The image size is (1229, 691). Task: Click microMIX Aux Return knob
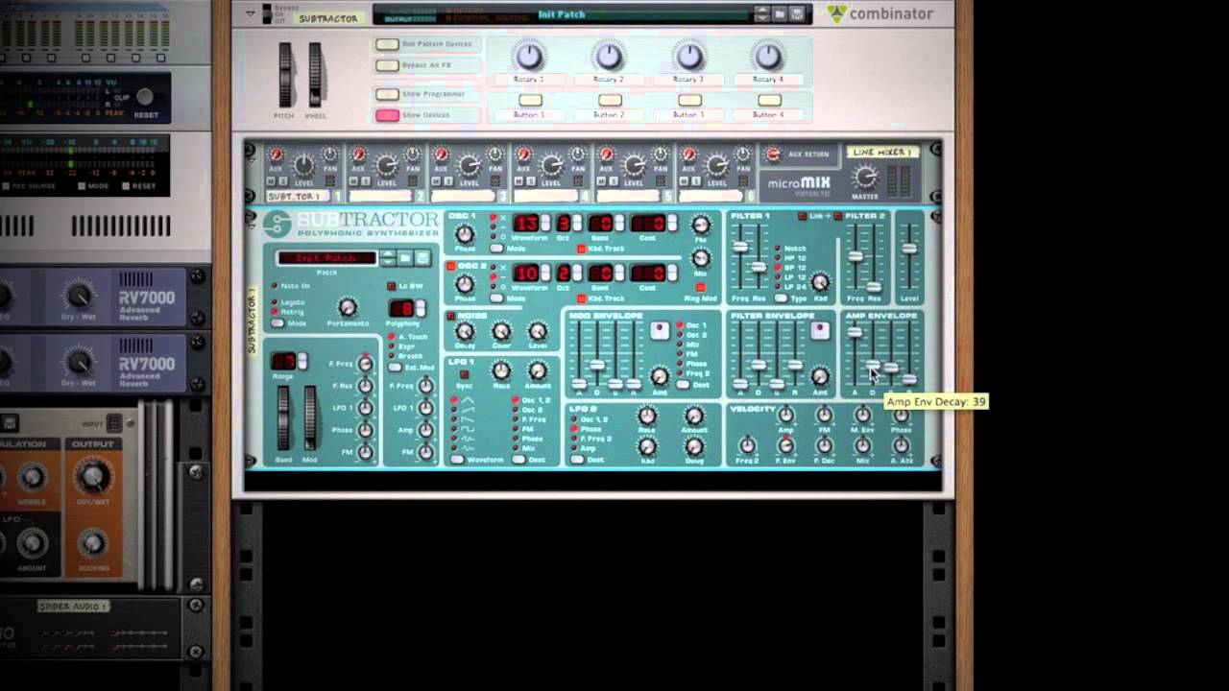tap(773, 155)
